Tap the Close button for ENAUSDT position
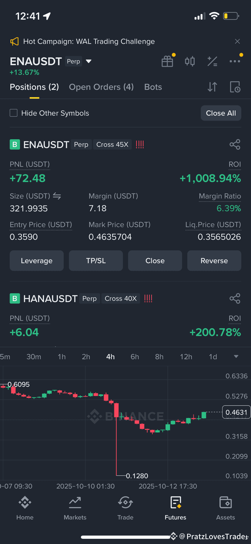This screenshot has width=251, height=544. click(155, 261)
